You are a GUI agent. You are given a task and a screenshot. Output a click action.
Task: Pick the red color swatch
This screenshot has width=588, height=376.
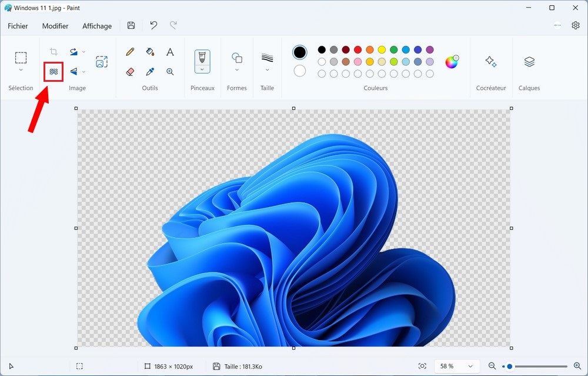click(x=358, y=50)
